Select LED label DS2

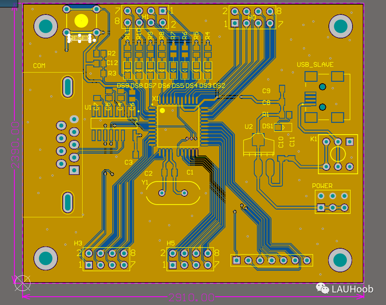click(x=219, y=86)
